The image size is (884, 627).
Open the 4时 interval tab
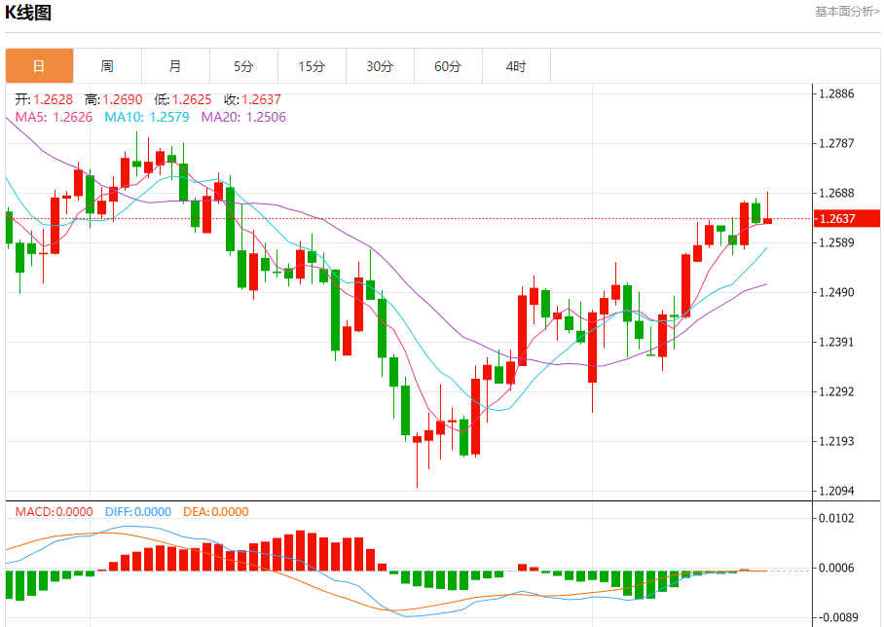pos(516,66)
